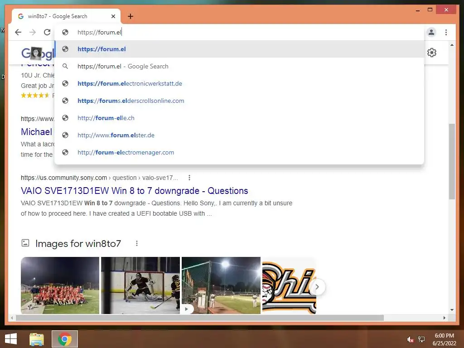
Task: Click globe icon beside forum.electronicwerkstatt.de
Action: coord(65,83)
